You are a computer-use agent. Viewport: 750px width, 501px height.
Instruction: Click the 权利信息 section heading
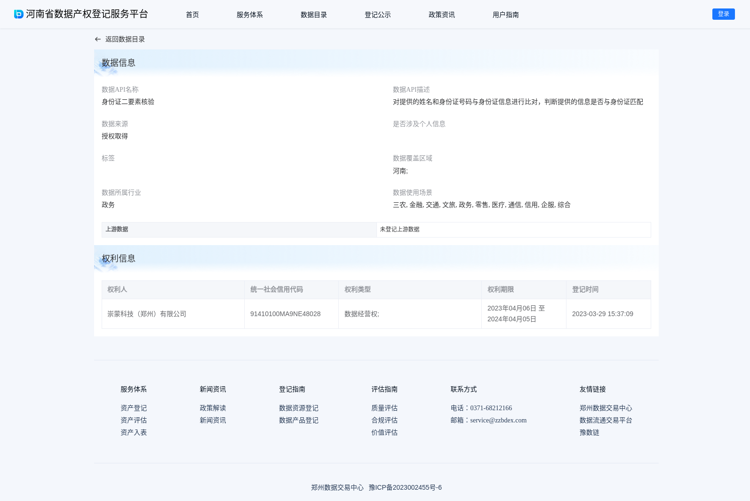pyautogui.click(x=119, y=258)
